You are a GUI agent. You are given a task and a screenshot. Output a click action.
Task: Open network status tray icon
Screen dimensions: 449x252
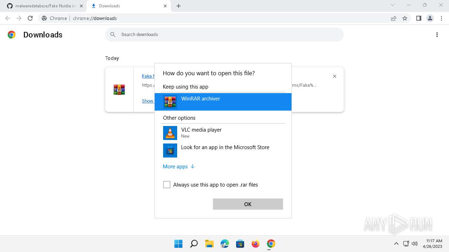pos(406,244)
